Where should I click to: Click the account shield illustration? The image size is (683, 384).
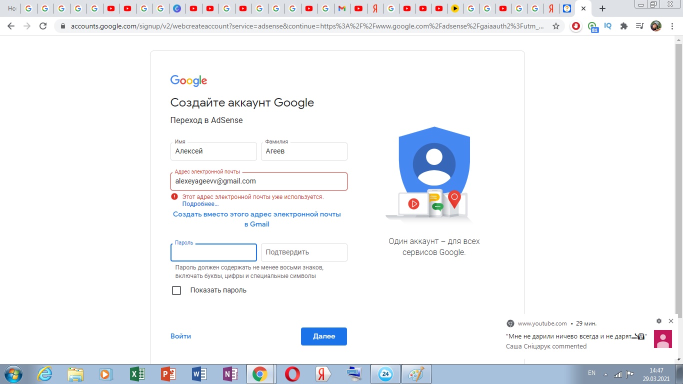pyautogui.click(x=434, y=174)
